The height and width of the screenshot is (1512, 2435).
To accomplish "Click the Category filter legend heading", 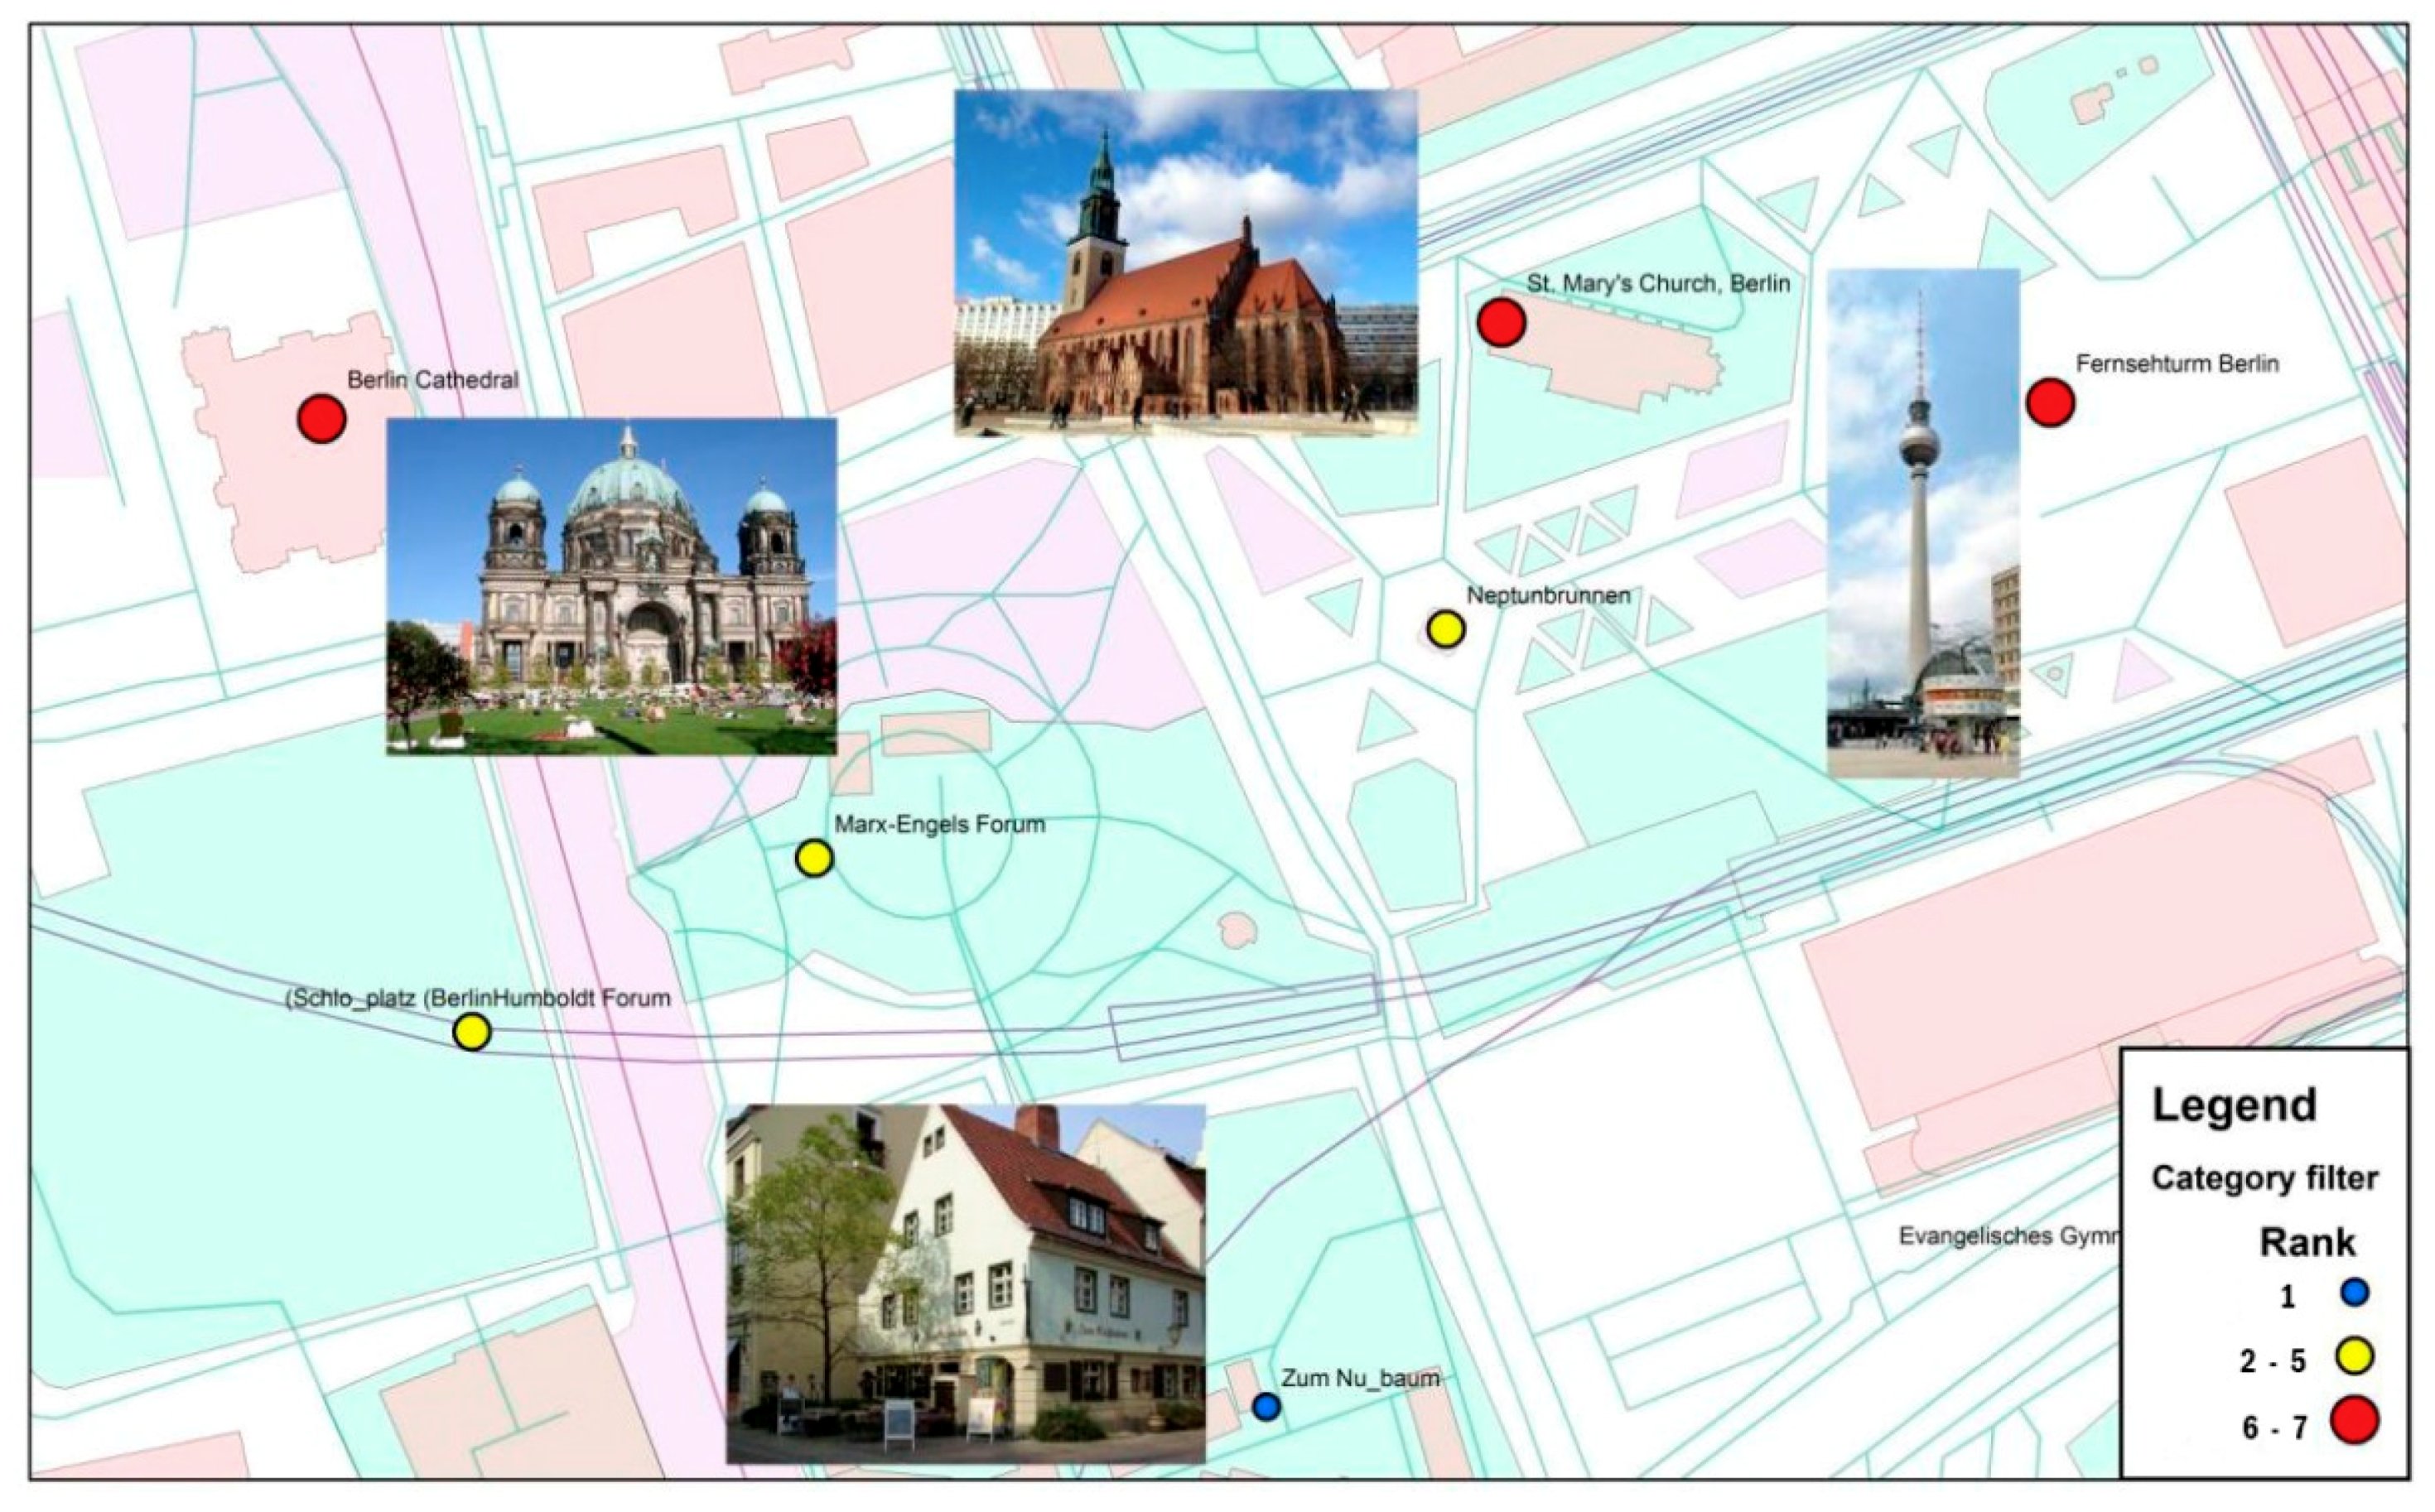I will click(x=2264, y=1178).
